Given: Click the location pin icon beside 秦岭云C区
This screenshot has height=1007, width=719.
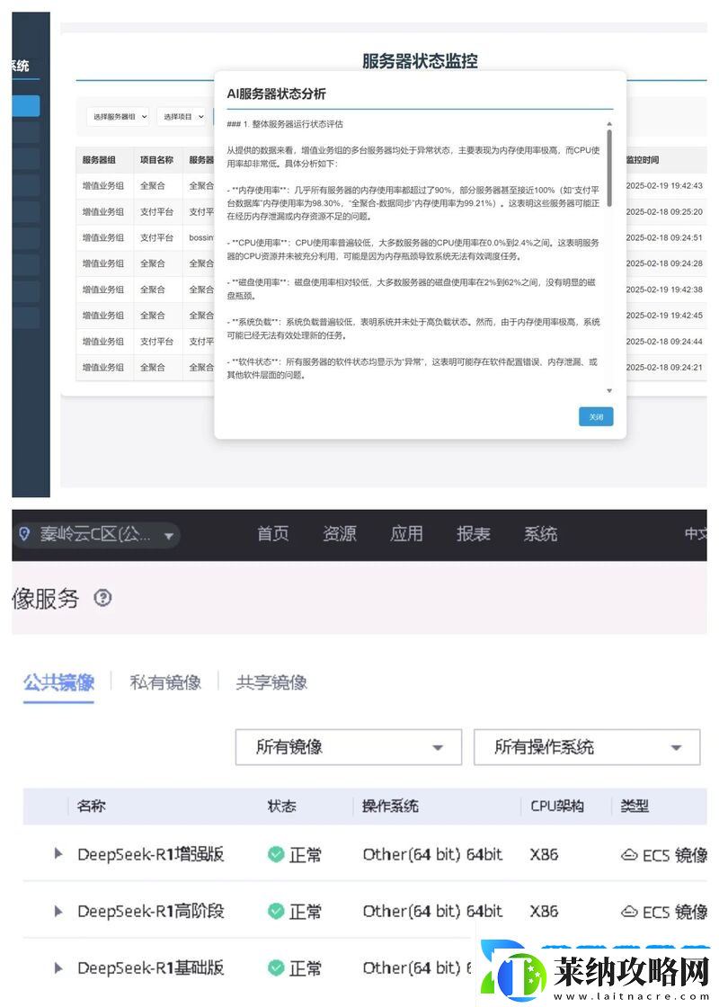Looking at the screenshot, I should click(24, 534).
